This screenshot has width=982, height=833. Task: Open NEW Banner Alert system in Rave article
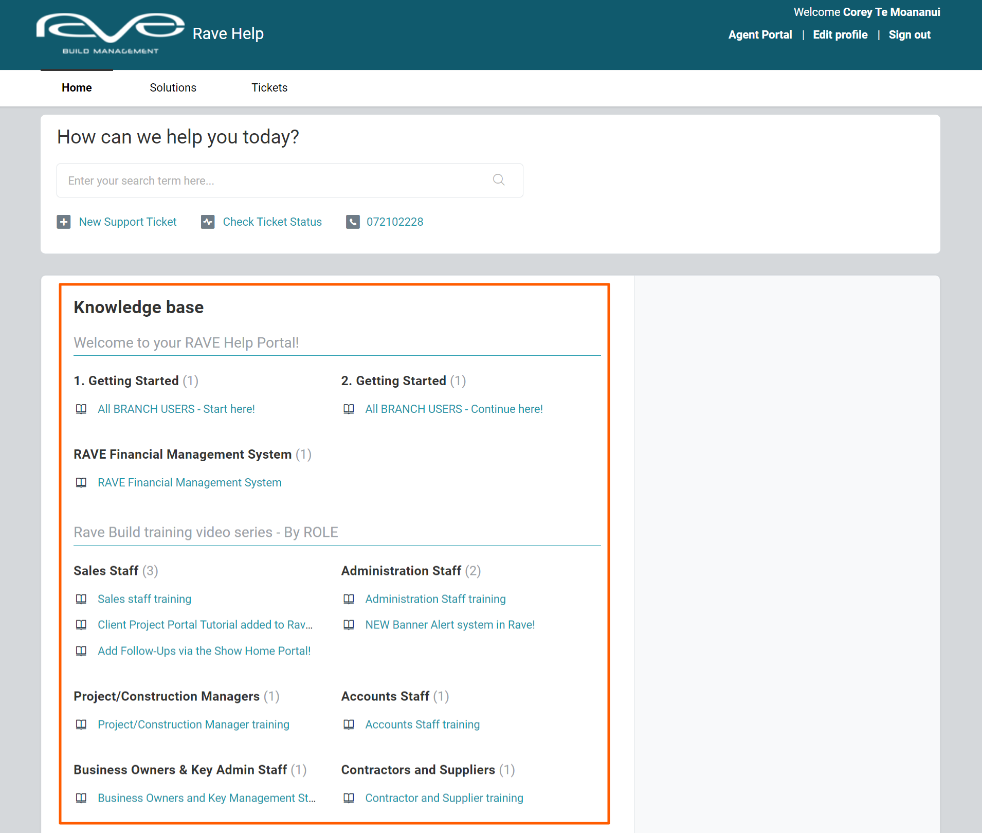pyautogui.click(x=450, y=625)
